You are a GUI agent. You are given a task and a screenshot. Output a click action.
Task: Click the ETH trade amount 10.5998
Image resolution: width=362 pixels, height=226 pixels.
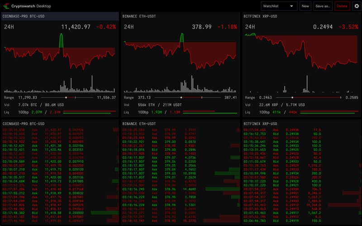click(x=189, y=174)
